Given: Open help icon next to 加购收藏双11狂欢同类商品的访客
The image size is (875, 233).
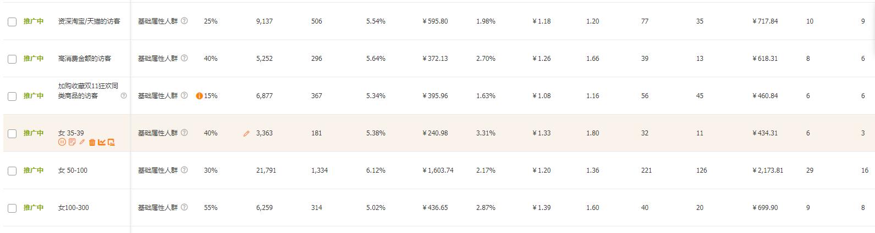Looking at the screenshot, I should 124,95.
